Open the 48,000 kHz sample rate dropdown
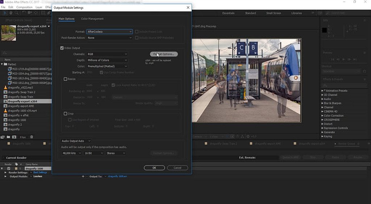371x204 pixels. pyautogui.click(x=71, y=153)
